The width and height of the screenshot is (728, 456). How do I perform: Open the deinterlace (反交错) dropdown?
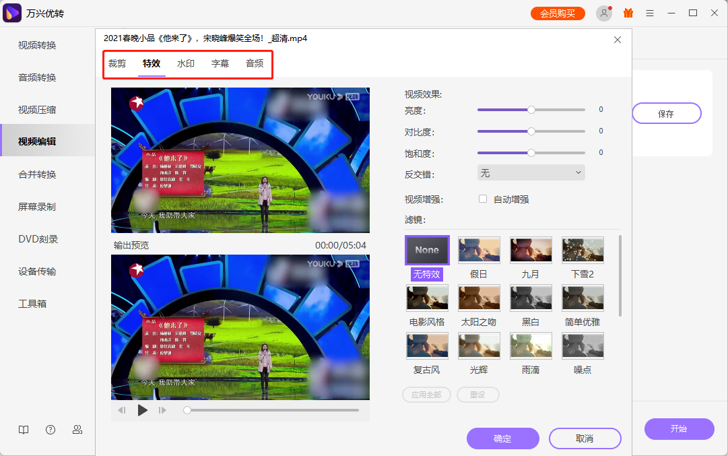pyautogui.click(x=531, y=172)
